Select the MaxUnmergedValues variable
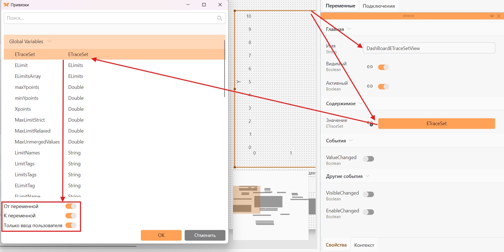 114,142
